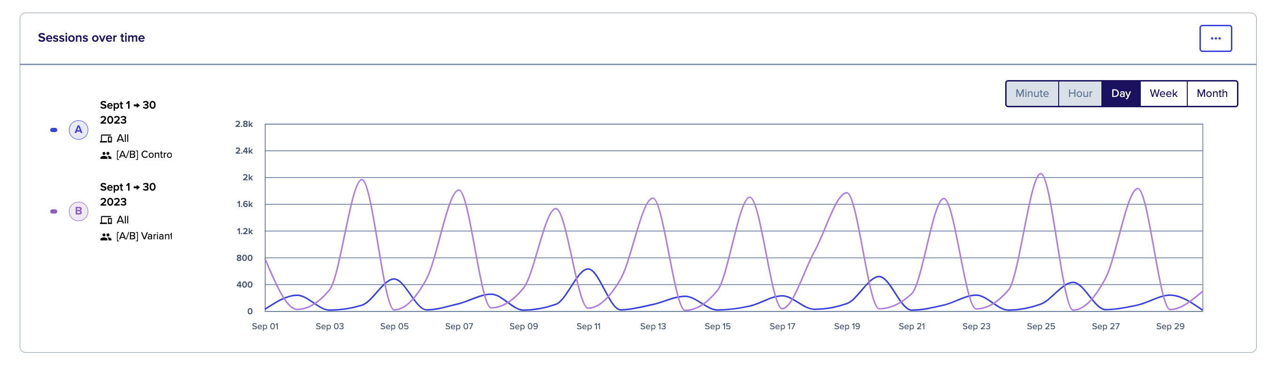Click the [A/B] Variant segment label
Image resolution: width=1283 pixels, height=370 pixels.
tap(144, 236)
